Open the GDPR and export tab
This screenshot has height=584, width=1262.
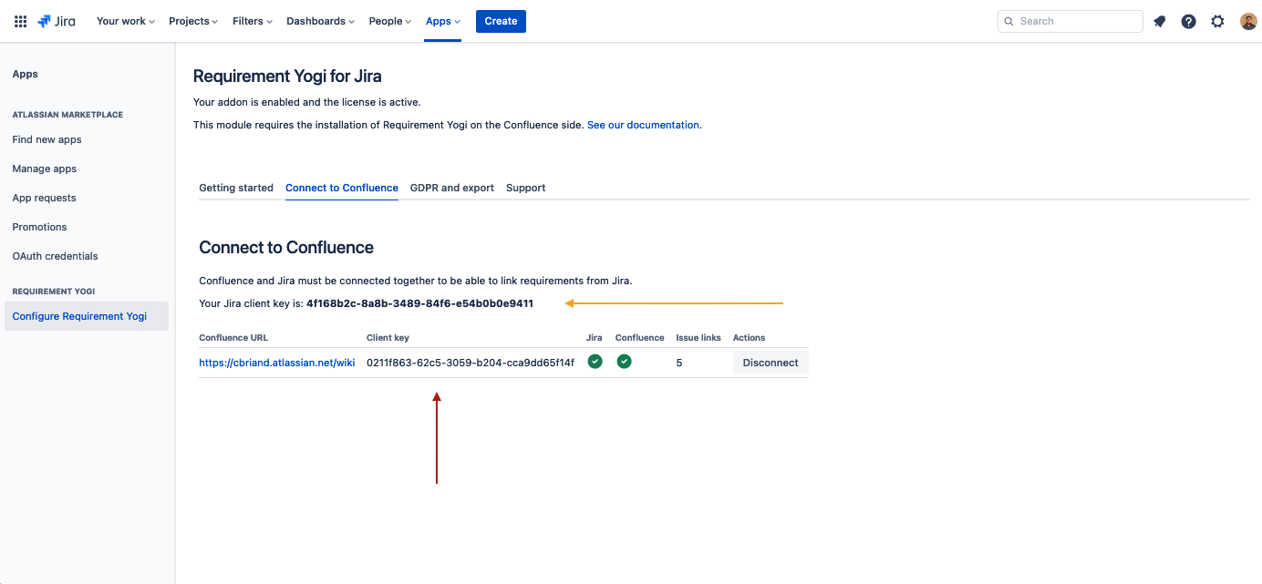[x=451, y=188]
